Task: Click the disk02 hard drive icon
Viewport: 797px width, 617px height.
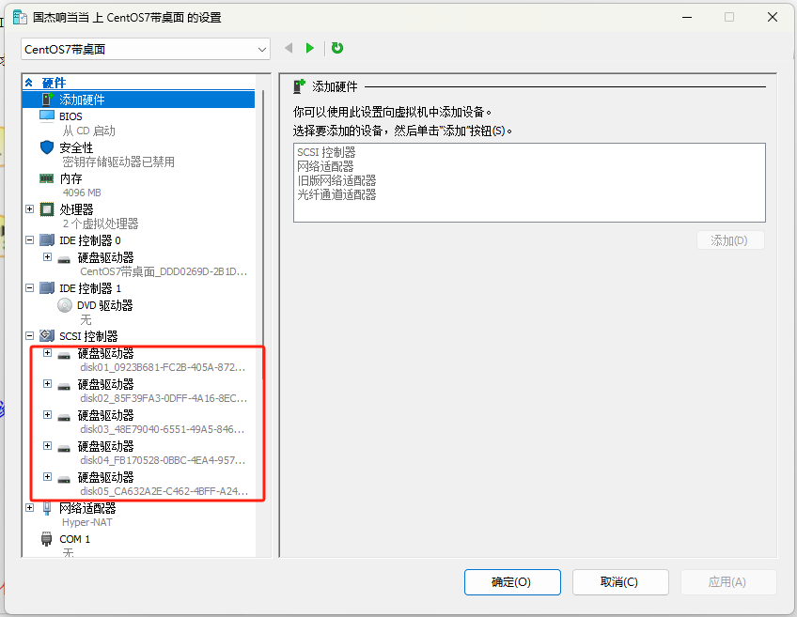Action: point(64,387)
